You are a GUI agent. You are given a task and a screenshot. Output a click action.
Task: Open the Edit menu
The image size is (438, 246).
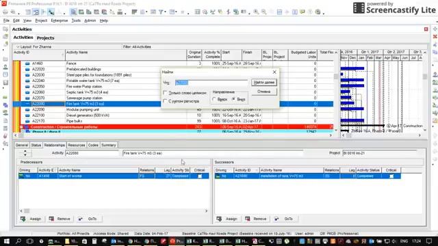click(x=16, y=20)
